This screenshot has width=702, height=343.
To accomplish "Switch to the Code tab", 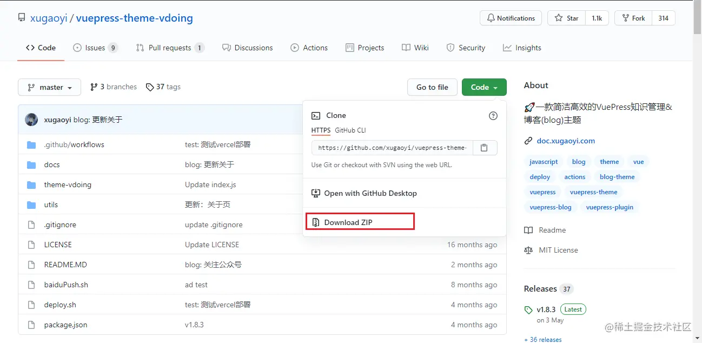I will [x=41, y=48].
